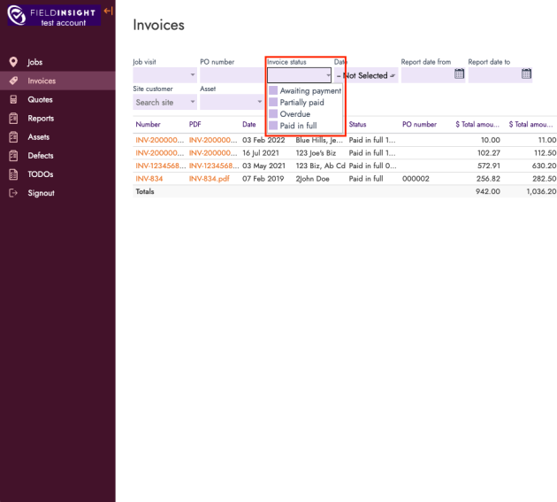Screen dimensions: 557x502
Task: Open the Report date from calendar icon
Action: pyautogui.click(x=459, y=74)
